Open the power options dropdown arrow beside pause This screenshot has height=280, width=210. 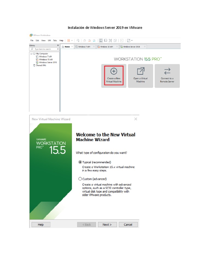pos(72,40)
